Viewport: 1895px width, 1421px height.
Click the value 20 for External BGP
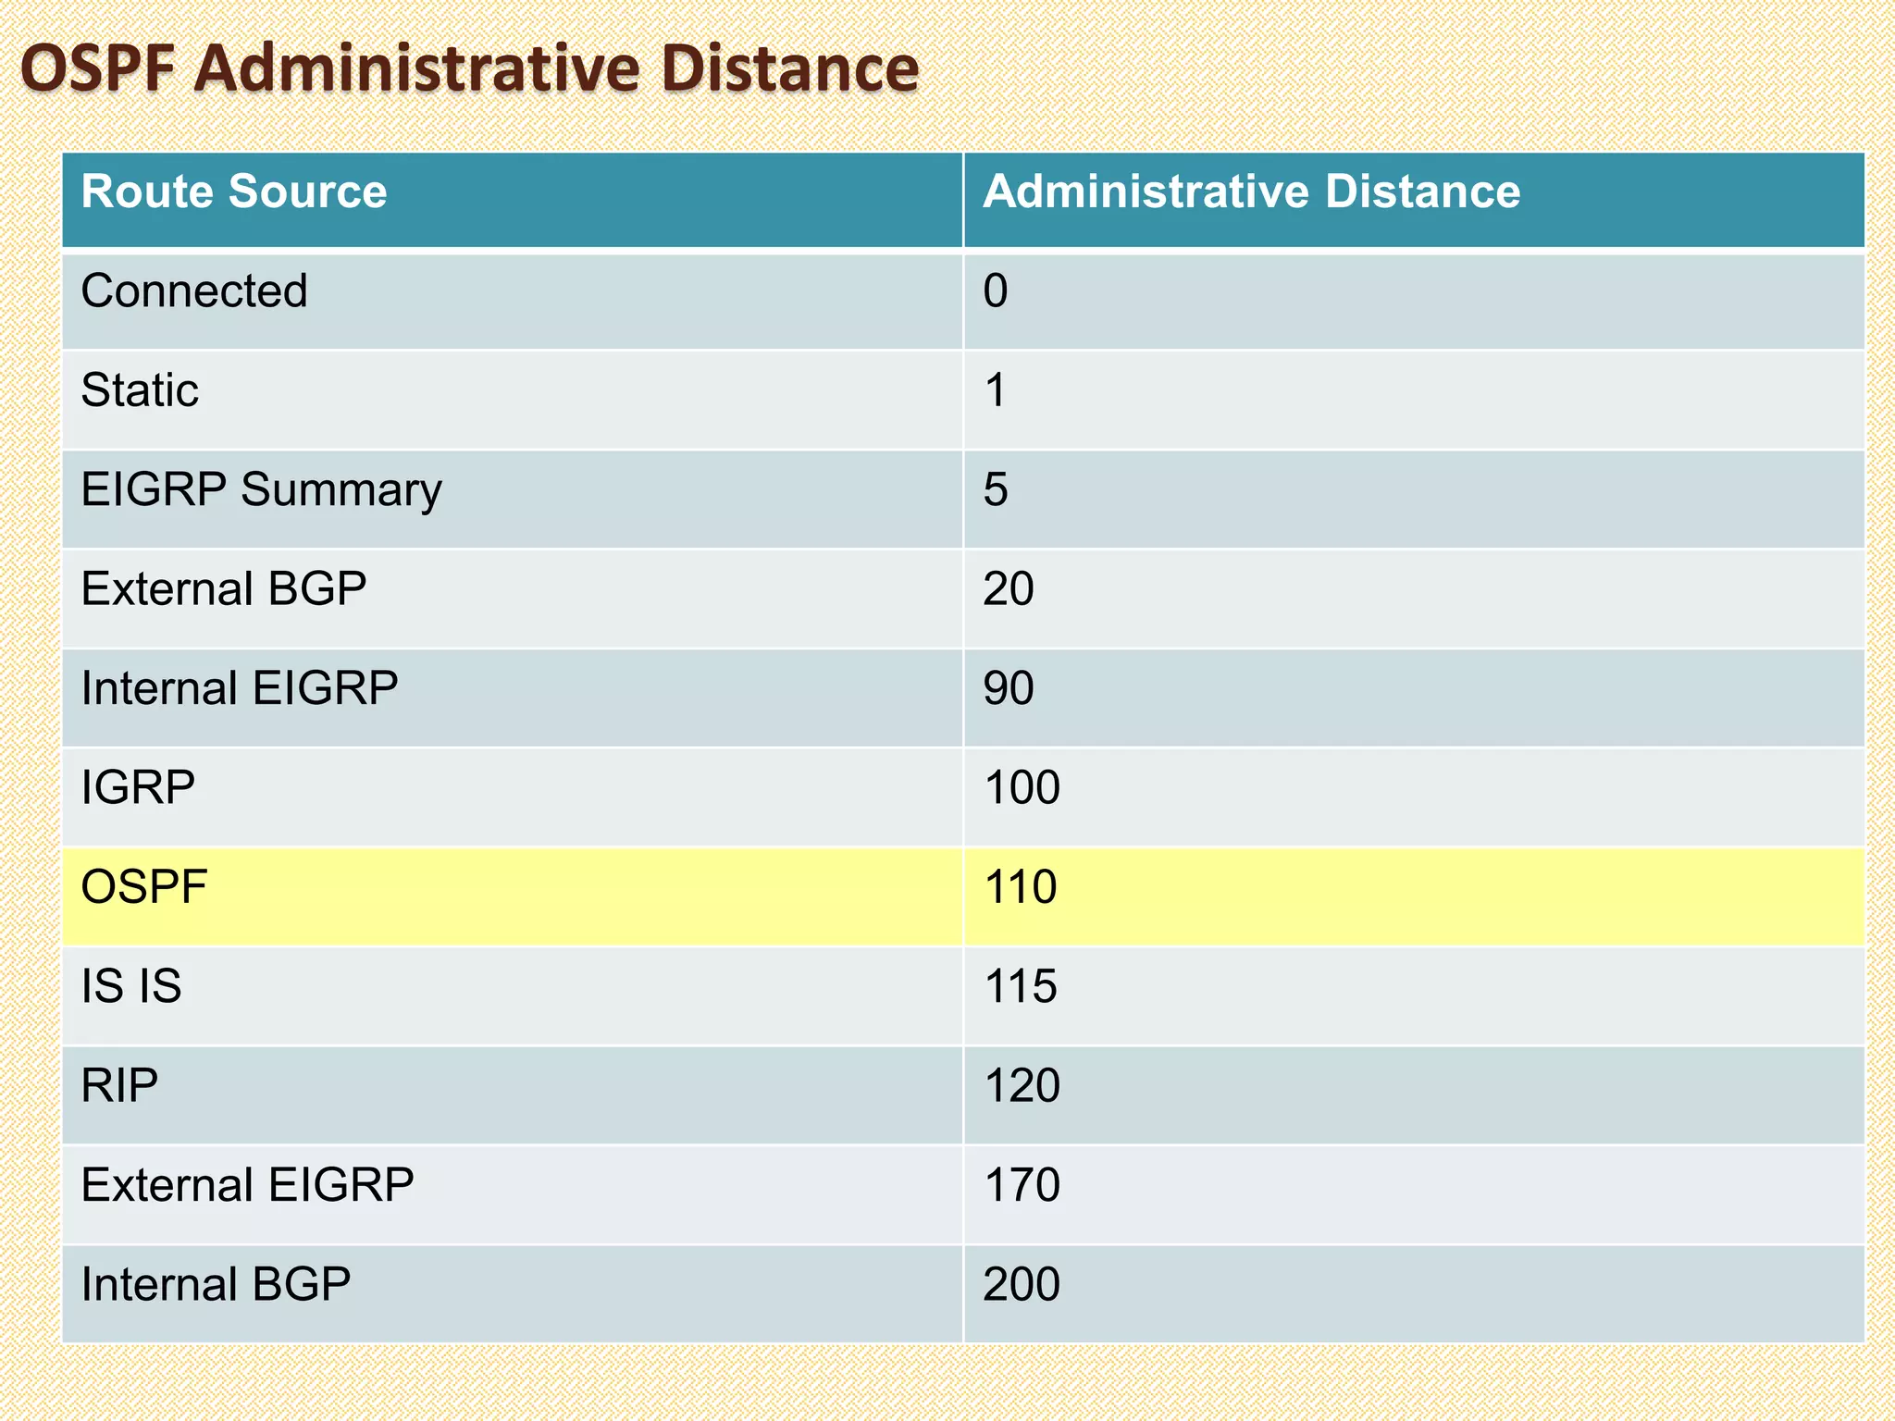pos(1009,588)
